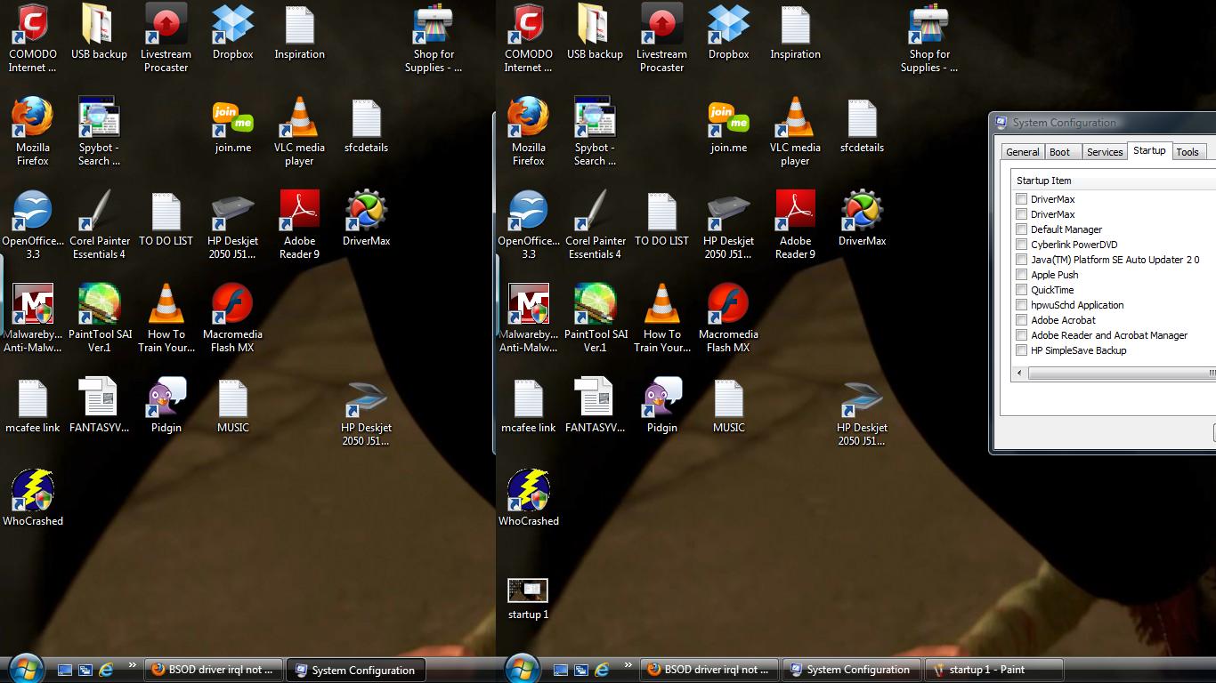1216x683 pixels.
Task: Open the Inspiration text file on the left desktop
Action: point(299,32)
